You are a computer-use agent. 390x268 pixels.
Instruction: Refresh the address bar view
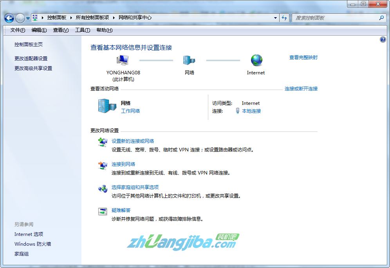point(285,18)
